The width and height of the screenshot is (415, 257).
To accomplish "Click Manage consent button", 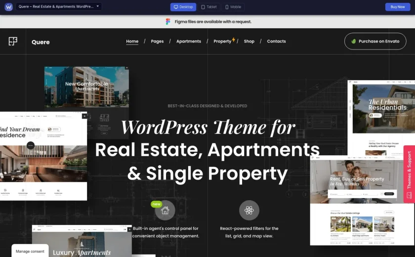I will 30,251.
